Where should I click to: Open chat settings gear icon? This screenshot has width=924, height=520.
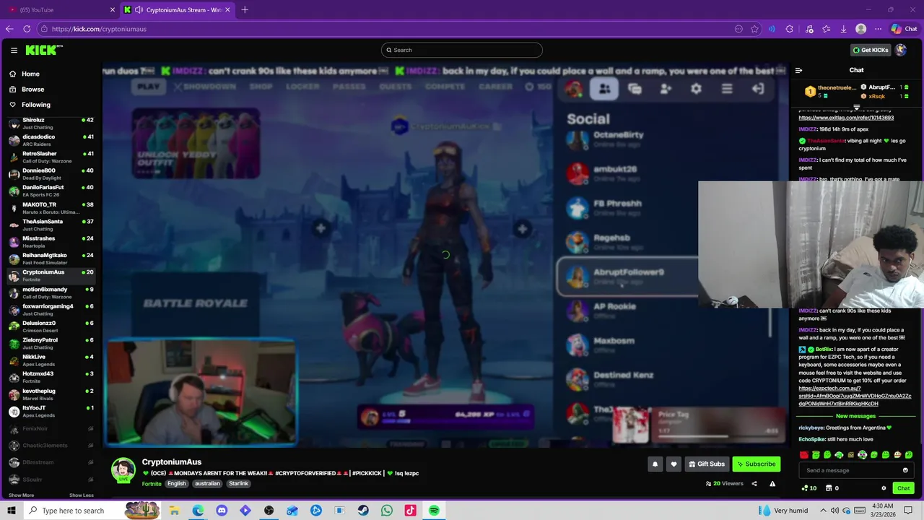pos(884,488)
